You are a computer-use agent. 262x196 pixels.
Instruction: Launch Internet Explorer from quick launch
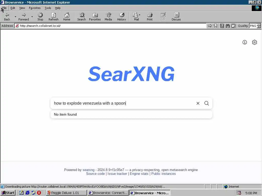point(27,193)
